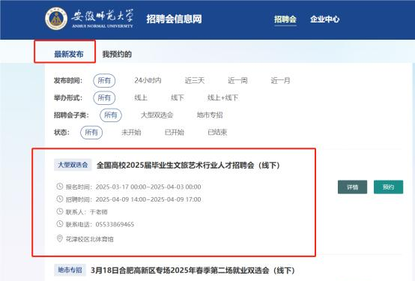Viewport: 415px width, 281px height.
Task: Filter 发布时间 by 近一月
Action: (x=281, y=80)
